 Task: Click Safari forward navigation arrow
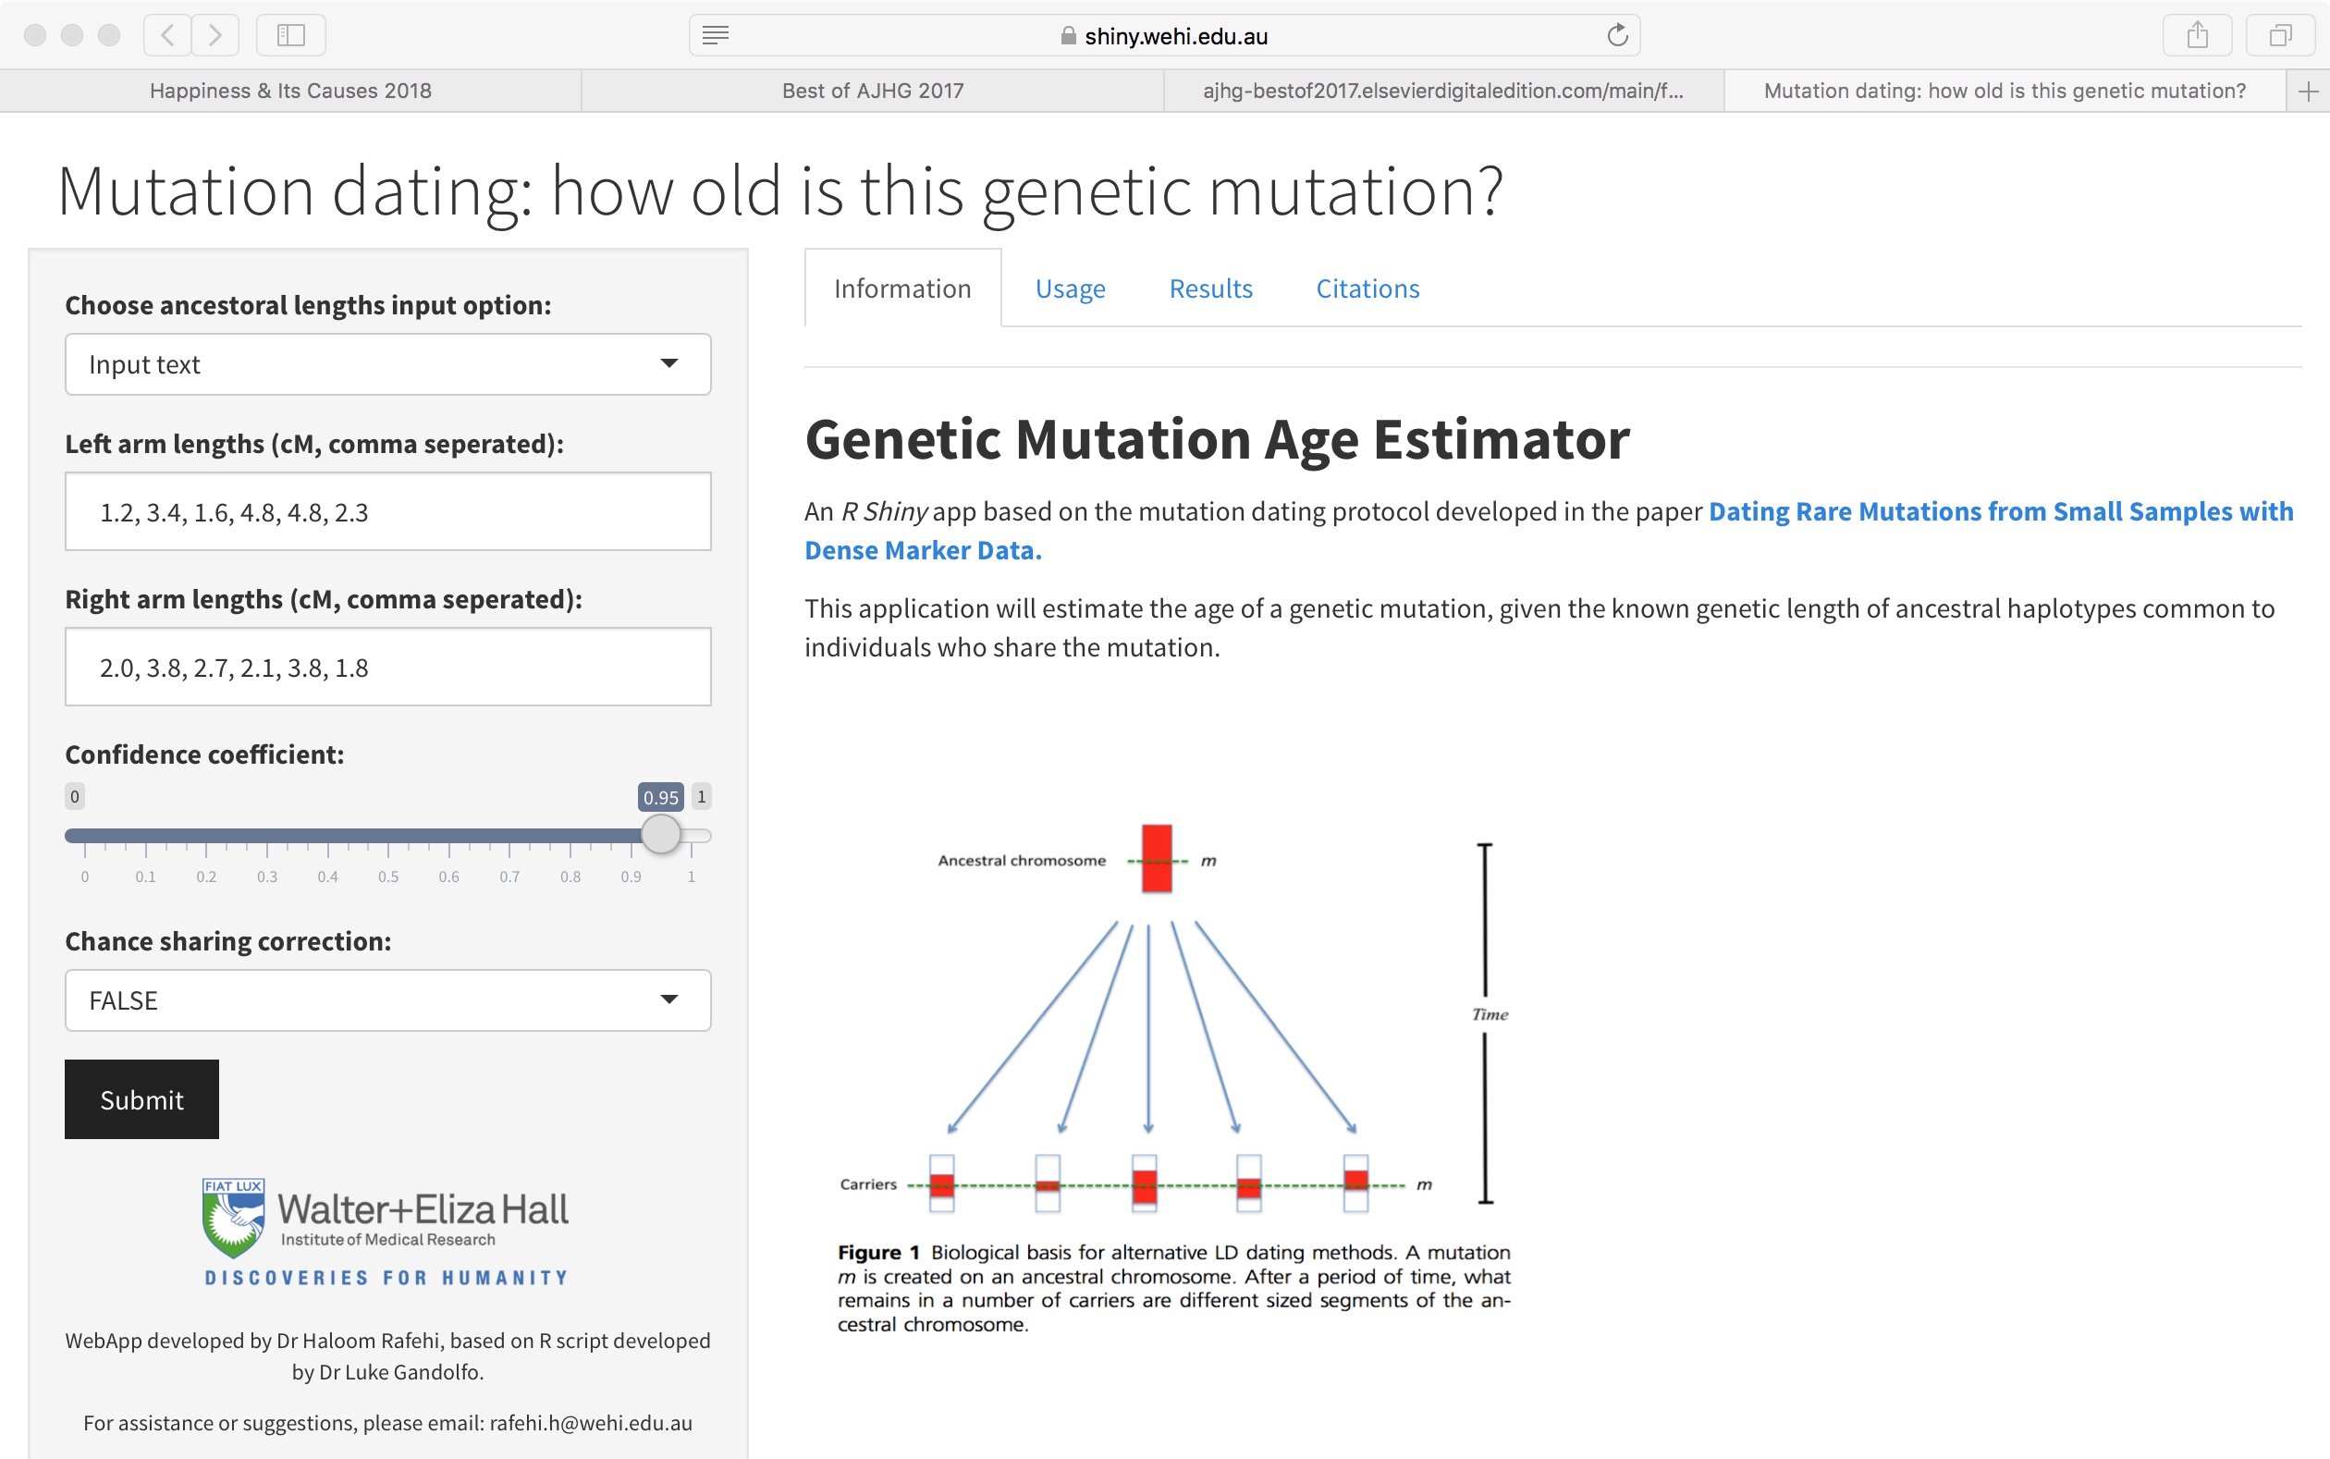[x=215, y=36]
